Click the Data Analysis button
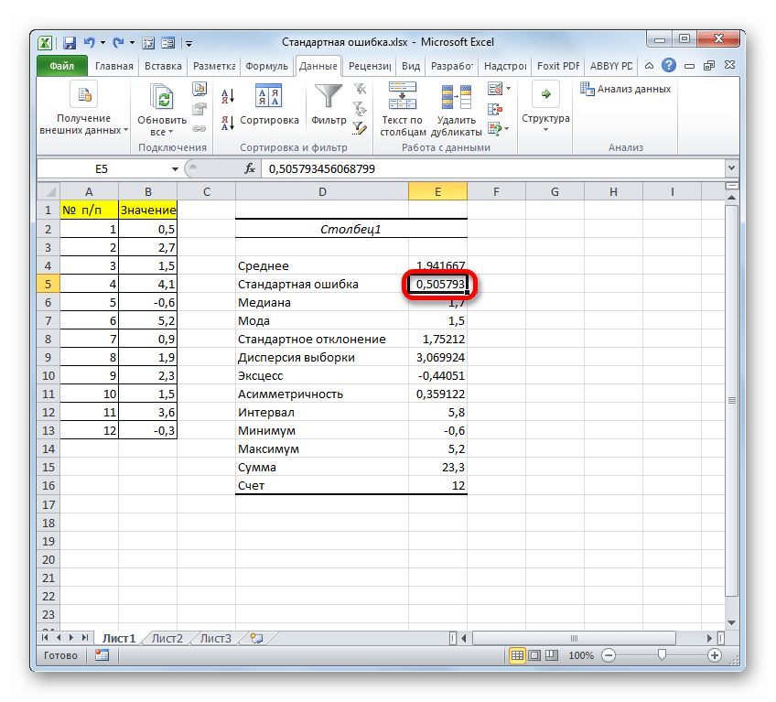This screenshot has height=702, width=776. (626, 89)
